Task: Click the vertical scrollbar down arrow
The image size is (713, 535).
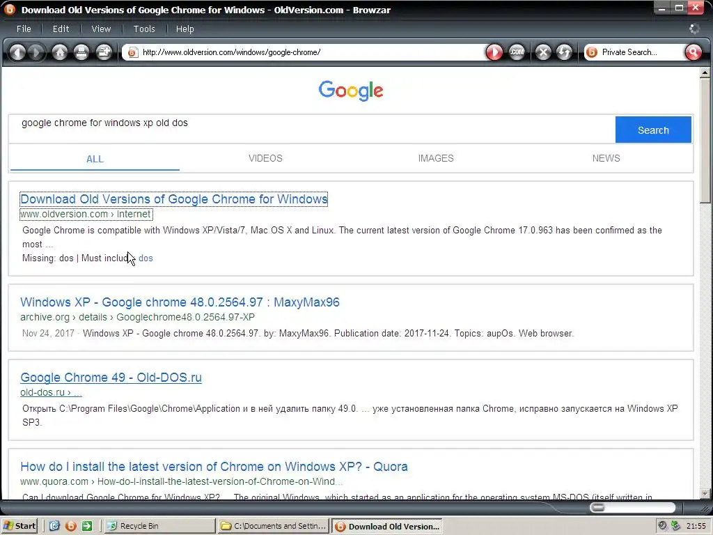Action: (x=705, y=493)
